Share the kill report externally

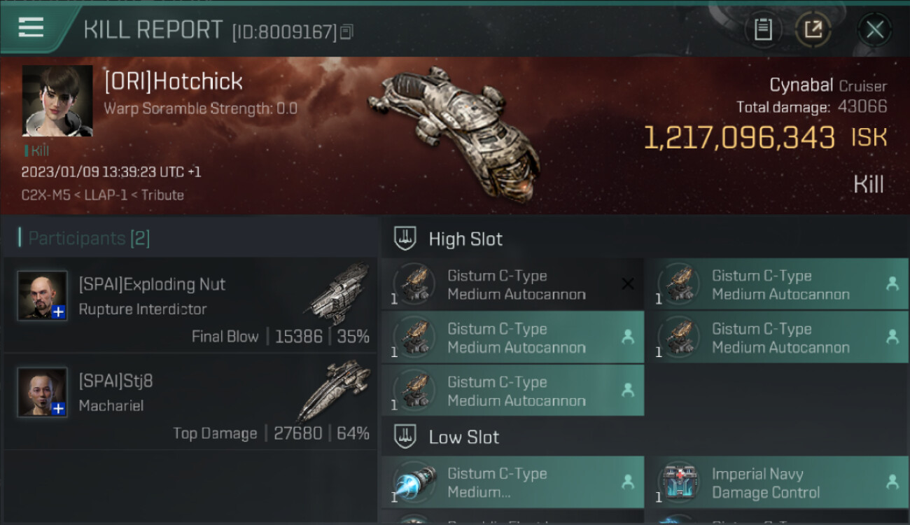click(x=813, y=29)
